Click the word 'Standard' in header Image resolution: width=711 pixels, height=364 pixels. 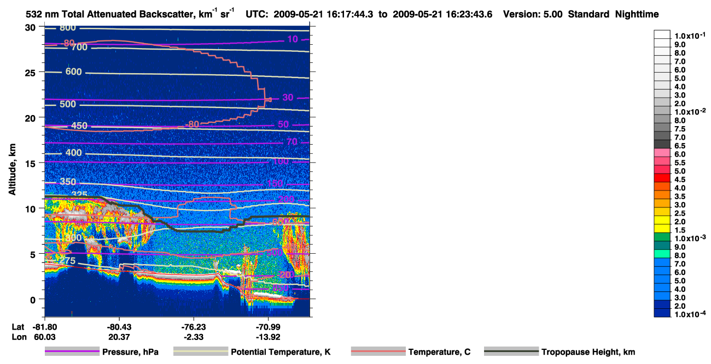pyautogui.click(x=588, y=15)
